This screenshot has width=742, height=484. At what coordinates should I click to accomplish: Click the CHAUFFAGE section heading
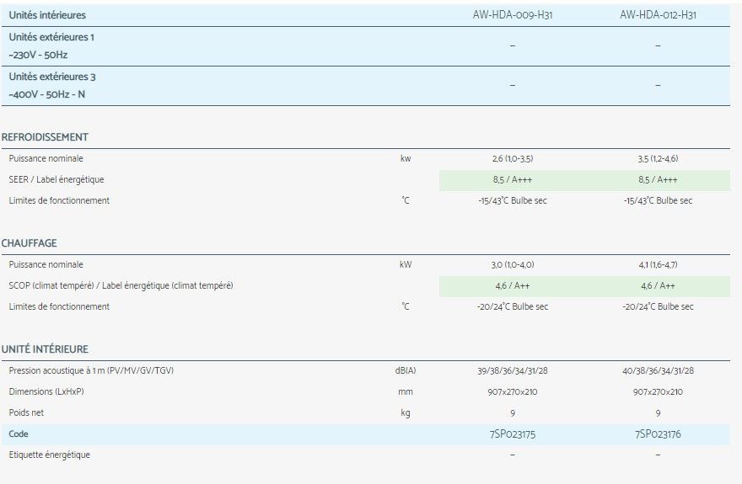(30, 243)
